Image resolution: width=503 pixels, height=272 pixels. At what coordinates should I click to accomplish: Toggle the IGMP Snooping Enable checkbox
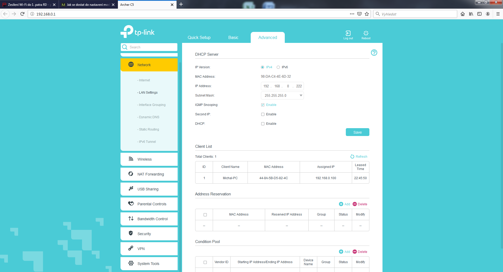pyautogui.click(x=263, y=105)
